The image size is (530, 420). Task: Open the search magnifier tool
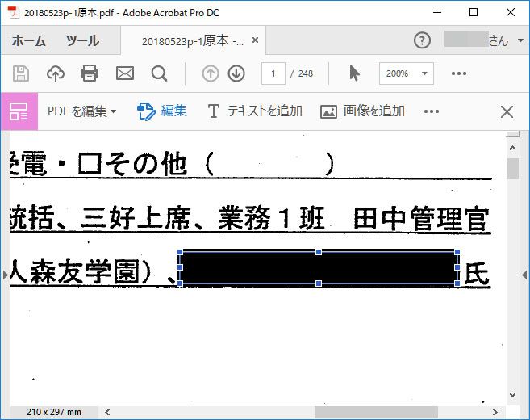point(159,73)
